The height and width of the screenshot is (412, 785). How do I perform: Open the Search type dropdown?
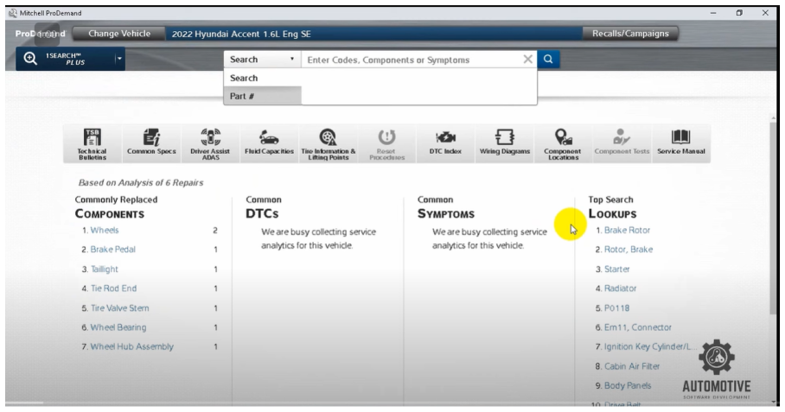tap(262, 59)
